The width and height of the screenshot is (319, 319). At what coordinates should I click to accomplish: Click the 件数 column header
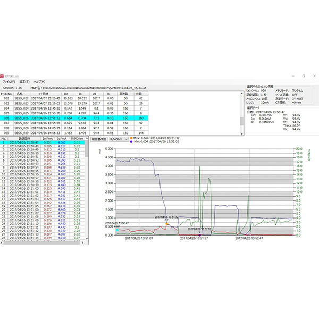click(x=140, y=93)
